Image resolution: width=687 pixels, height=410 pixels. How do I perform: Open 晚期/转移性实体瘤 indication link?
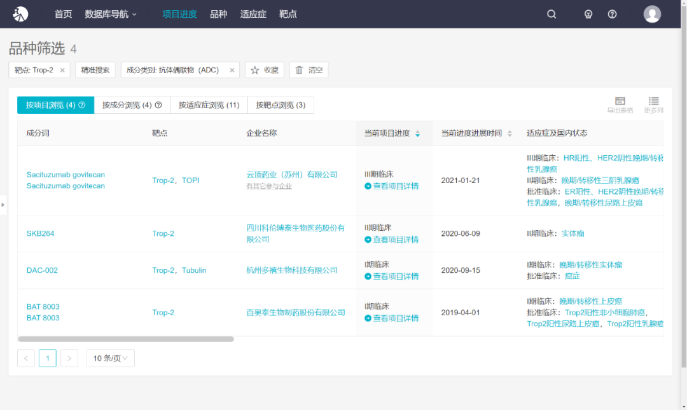tap(590, 264)
